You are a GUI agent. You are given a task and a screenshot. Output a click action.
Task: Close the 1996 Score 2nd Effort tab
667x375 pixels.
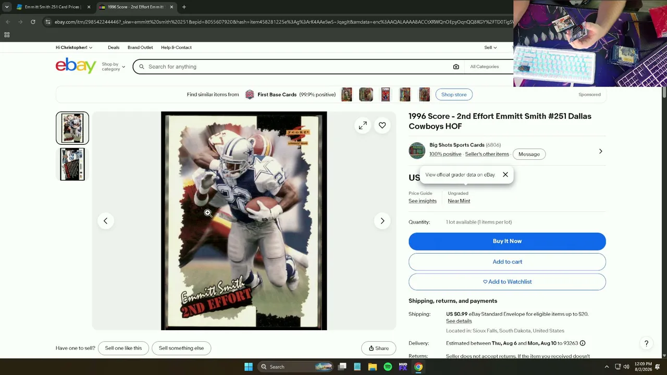171,7
